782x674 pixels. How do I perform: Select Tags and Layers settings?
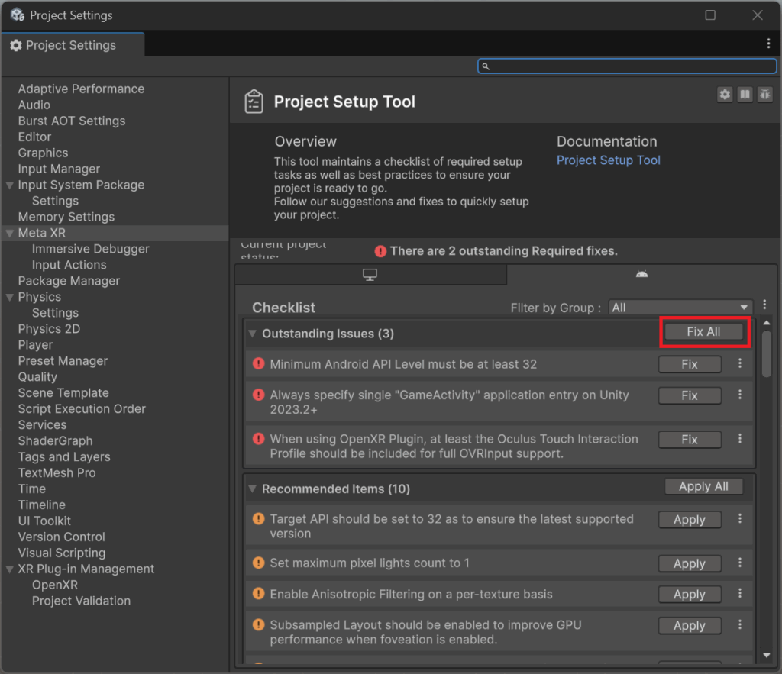pyautogui.click(x=64, y=456)
